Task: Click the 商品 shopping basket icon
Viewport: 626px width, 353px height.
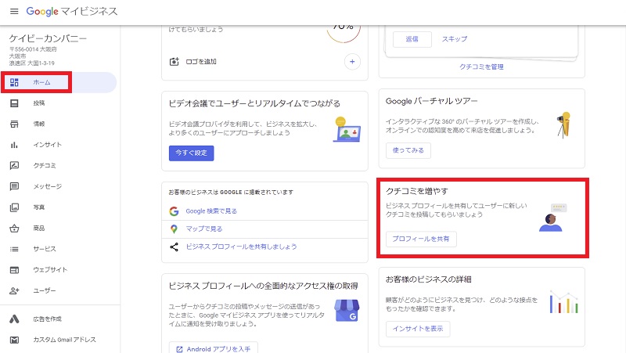Action: tap(14, 228)
